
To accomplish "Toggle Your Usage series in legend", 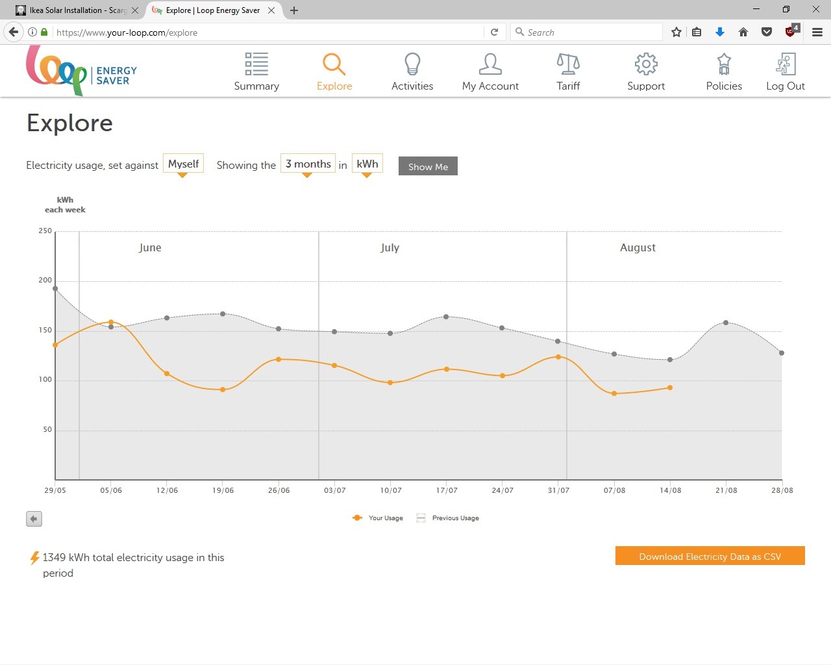I will 378,518.
